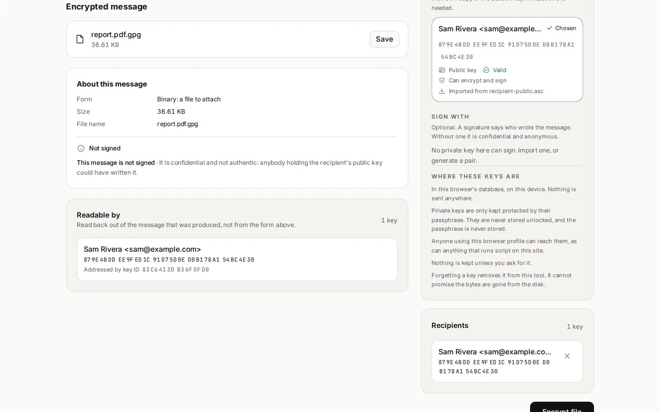Click the Valid status text
Screen dimensions: 660x412
pyautogui.click(x=499, y=70)
